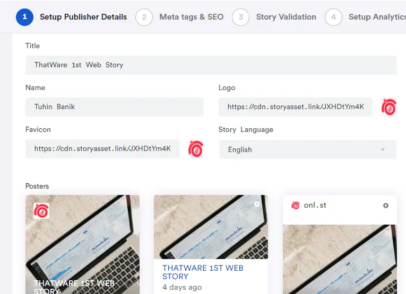Click the step 3 circle icon
The width and height of the screenshot is (406, 294).
coord(241,17)
